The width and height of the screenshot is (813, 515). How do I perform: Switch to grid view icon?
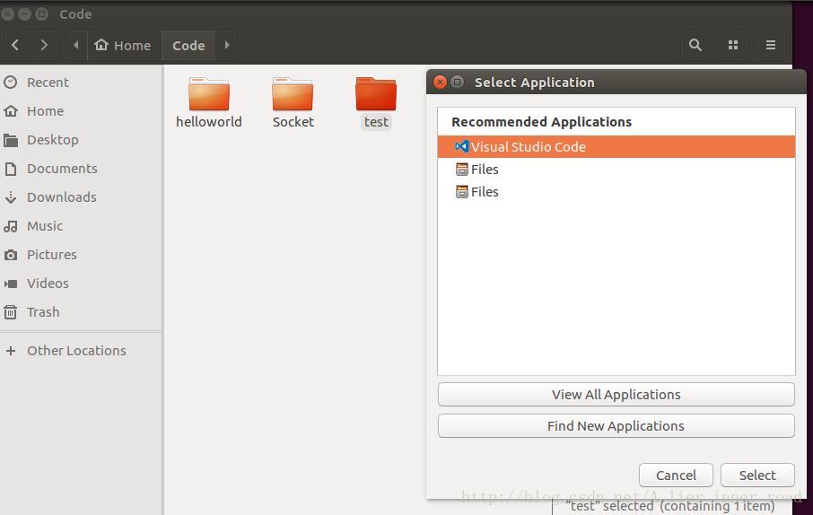tap(732, 45)
